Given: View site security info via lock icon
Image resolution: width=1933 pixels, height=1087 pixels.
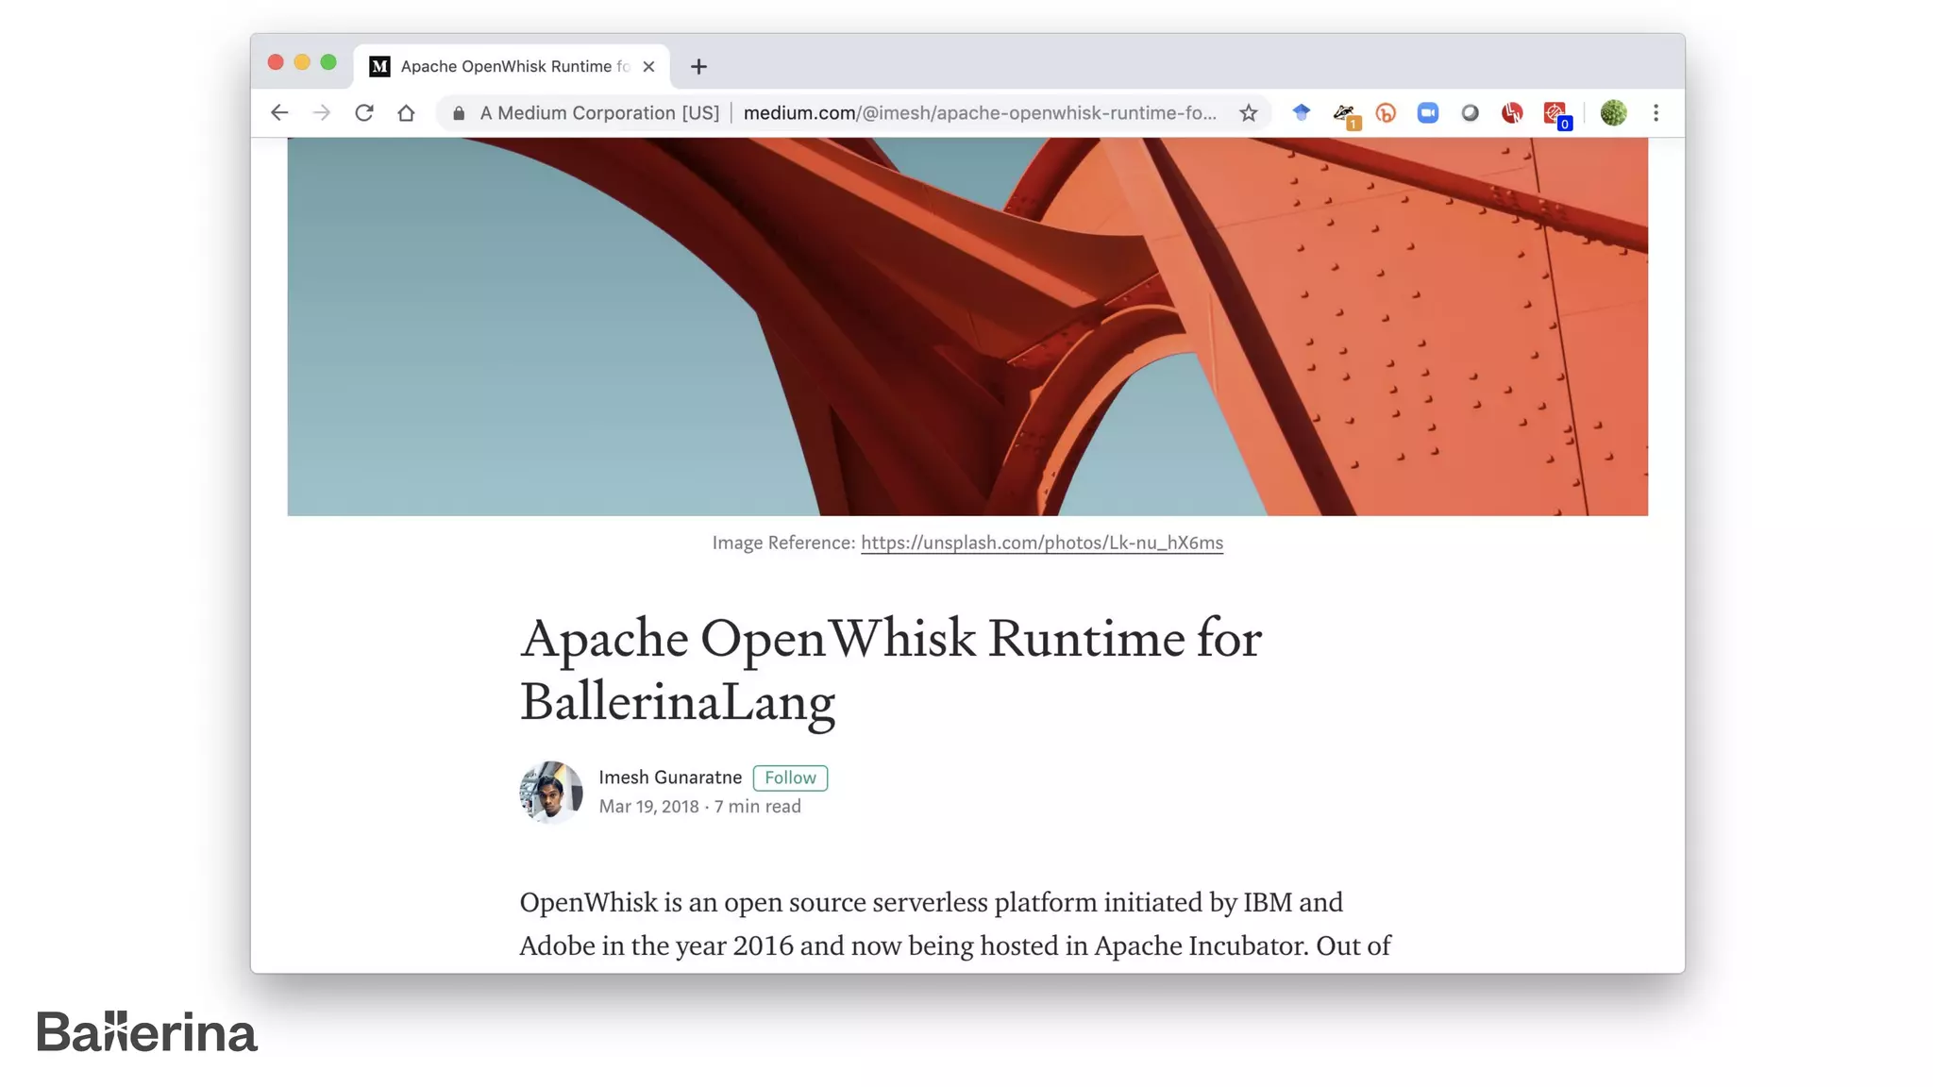Looking at the screenshot, I should pyautogui.click(x=459, y=113).
